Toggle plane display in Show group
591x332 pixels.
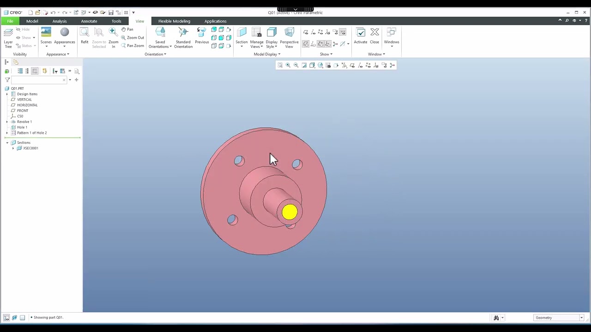click(306, 32)
